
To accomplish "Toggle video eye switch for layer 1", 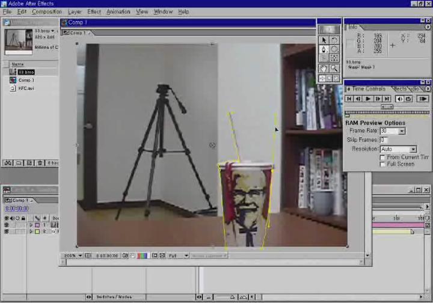I will pyautogui.click(x=7, y=225).
